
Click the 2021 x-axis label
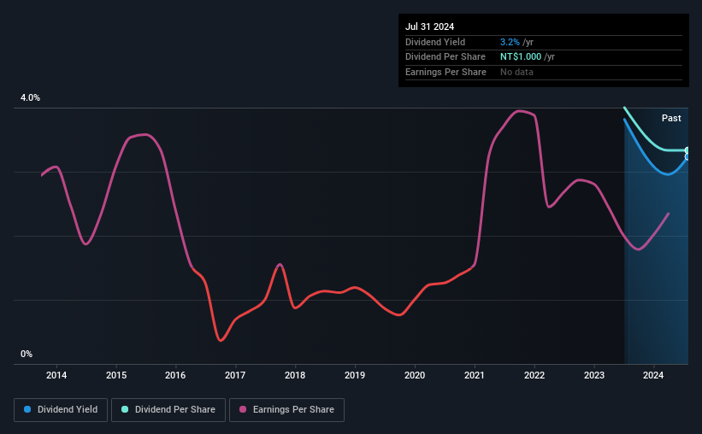coord(474,375)
